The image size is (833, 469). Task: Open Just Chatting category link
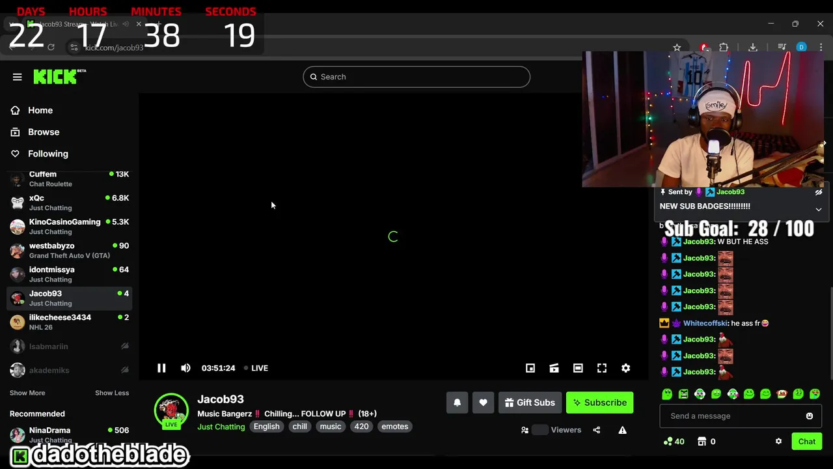(x=221, y=427)
